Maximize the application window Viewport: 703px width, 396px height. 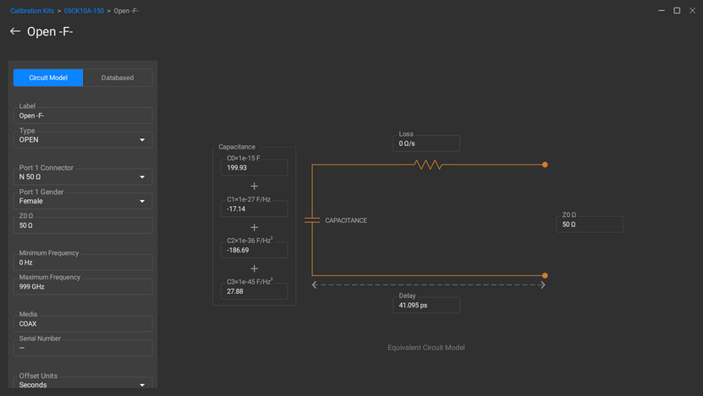pos(677,10)
